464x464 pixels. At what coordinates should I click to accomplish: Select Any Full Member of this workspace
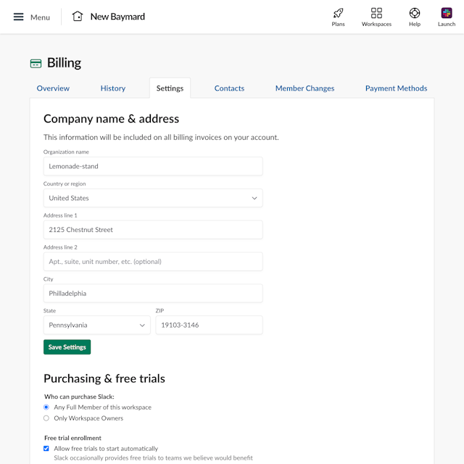tap(46, 407)
